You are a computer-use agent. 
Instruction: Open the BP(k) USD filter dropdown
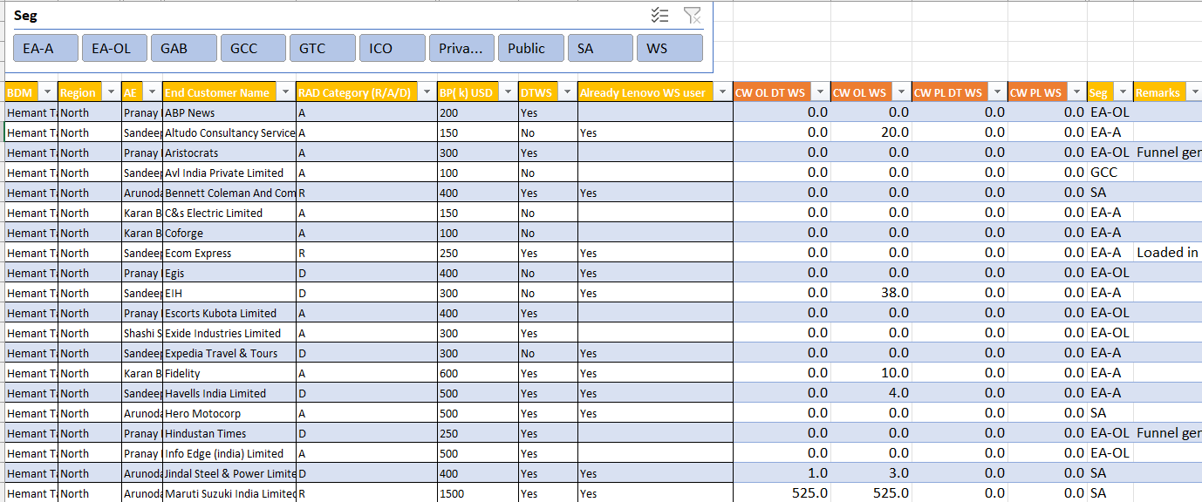(x=508, y=92)
